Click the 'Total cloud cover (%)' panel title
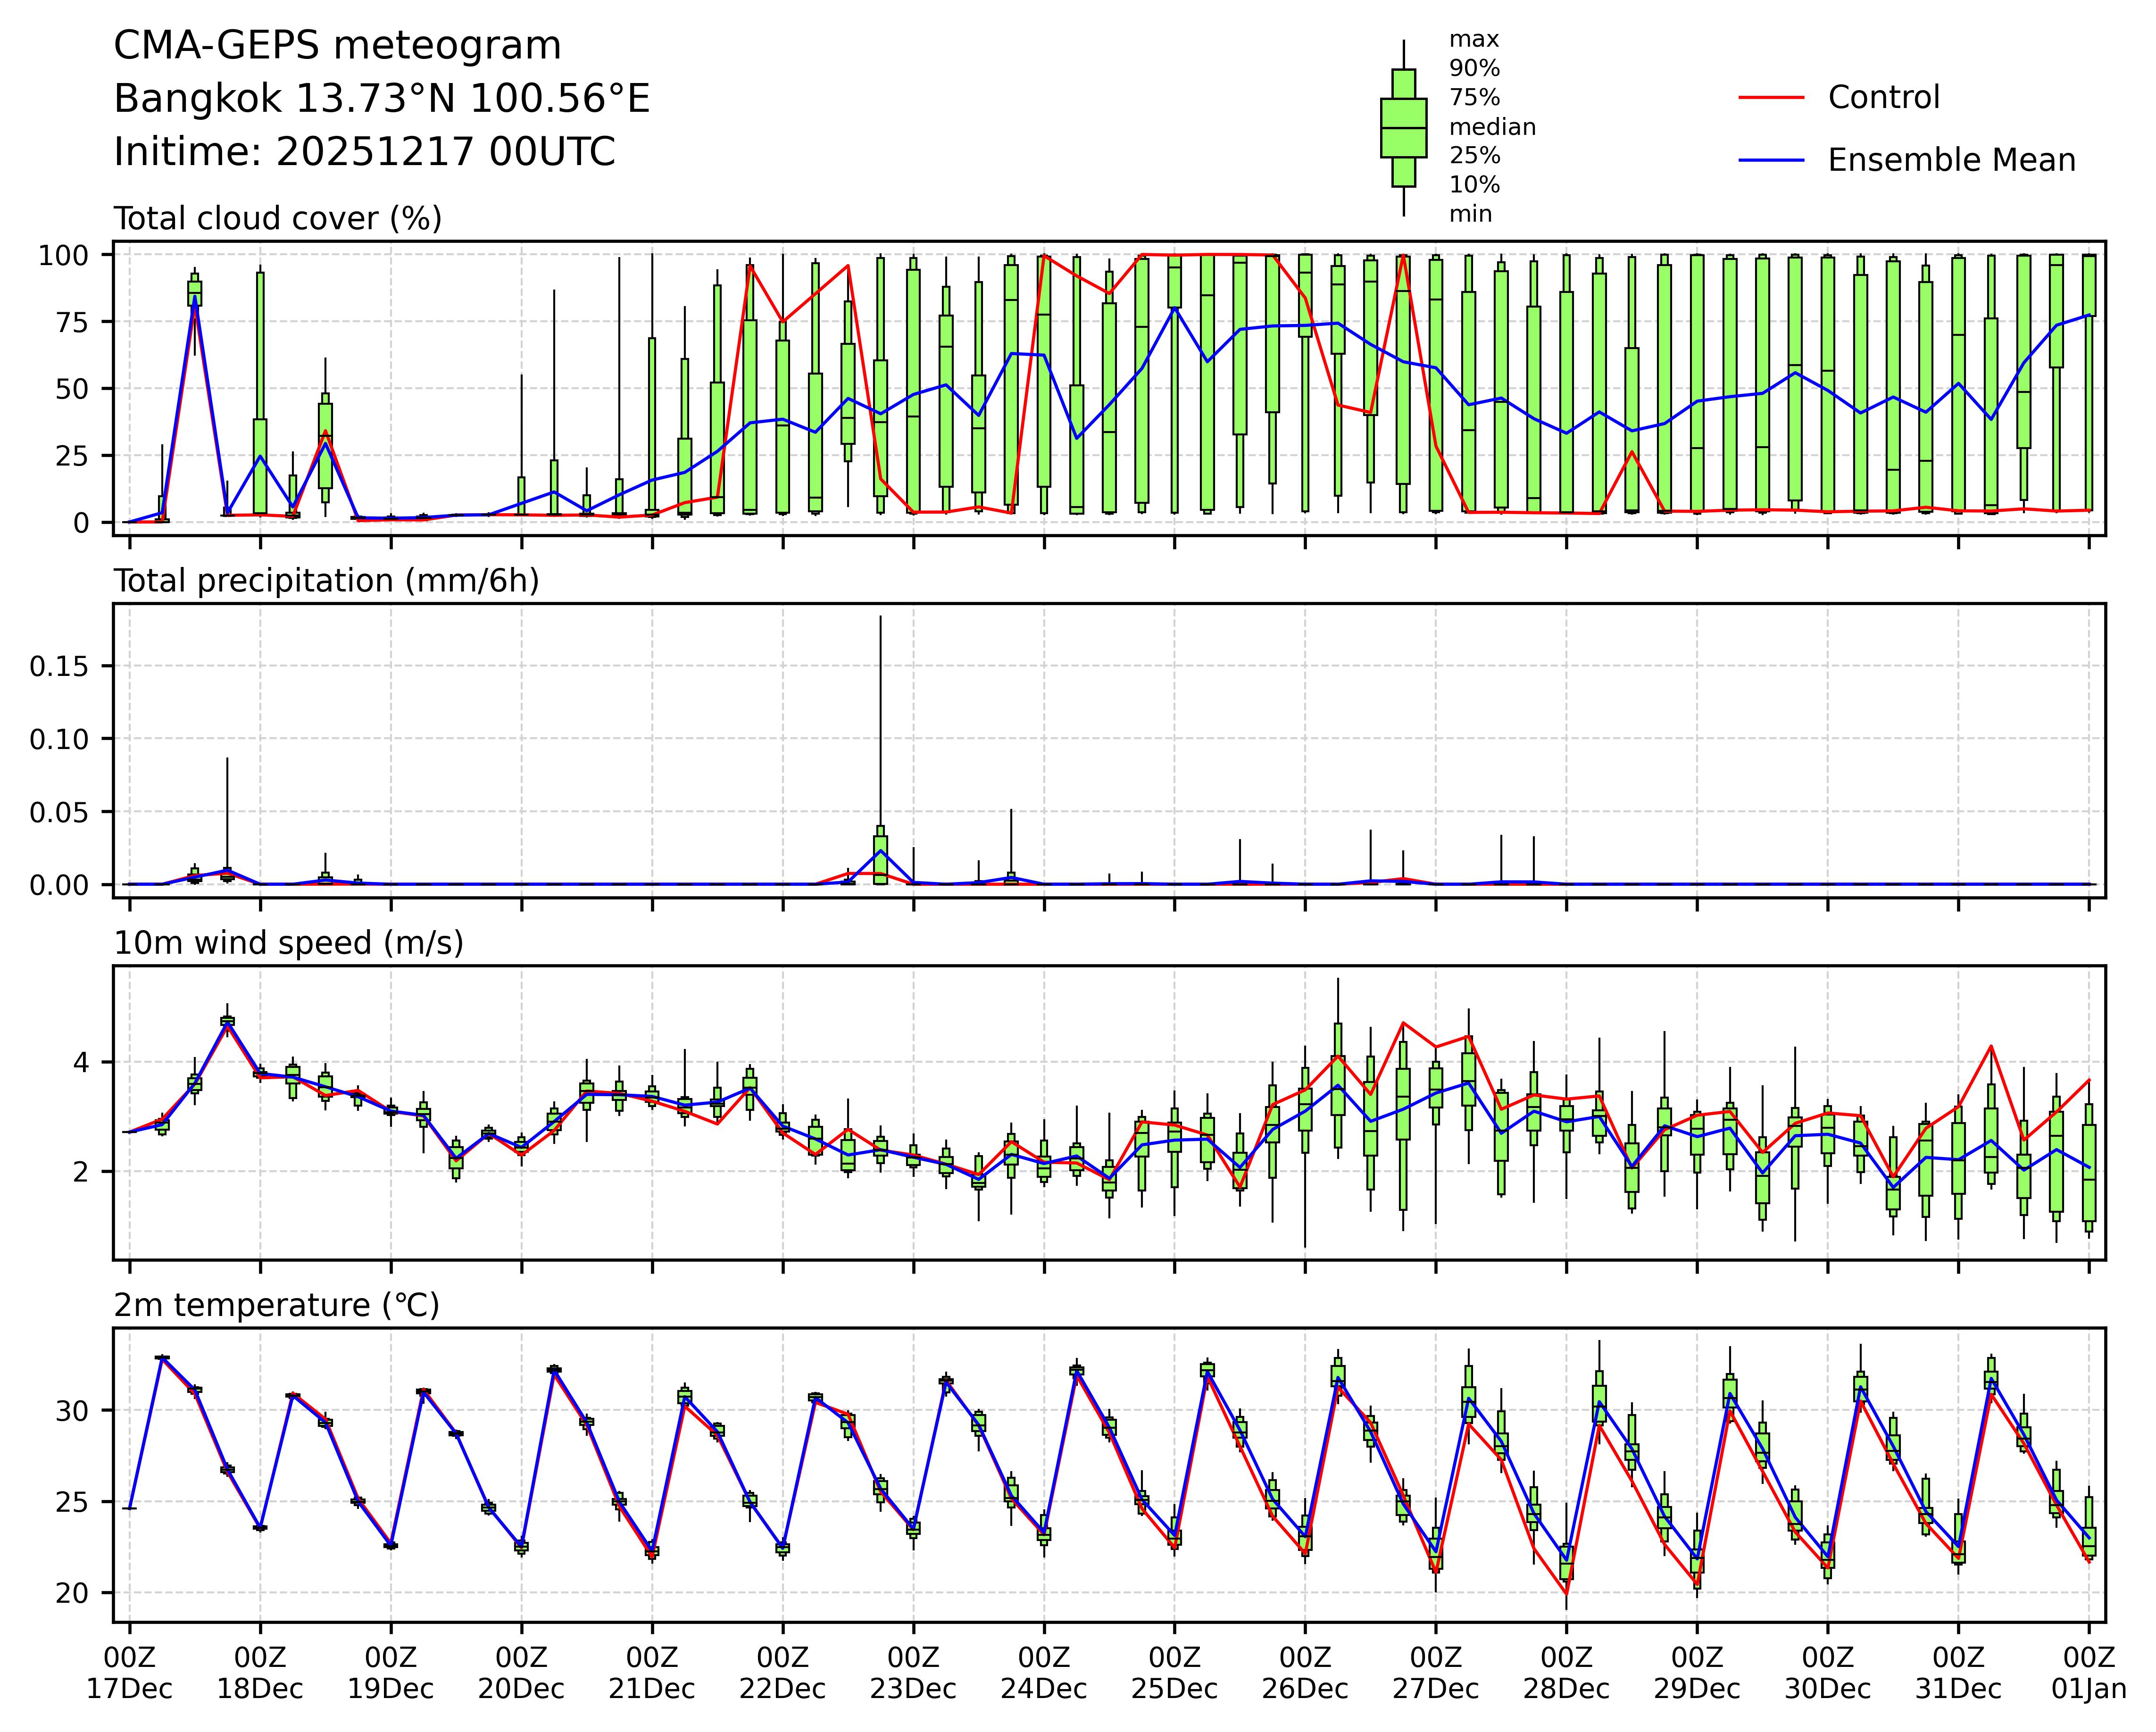This screenshot has width=2156, height=1732. 277,219
